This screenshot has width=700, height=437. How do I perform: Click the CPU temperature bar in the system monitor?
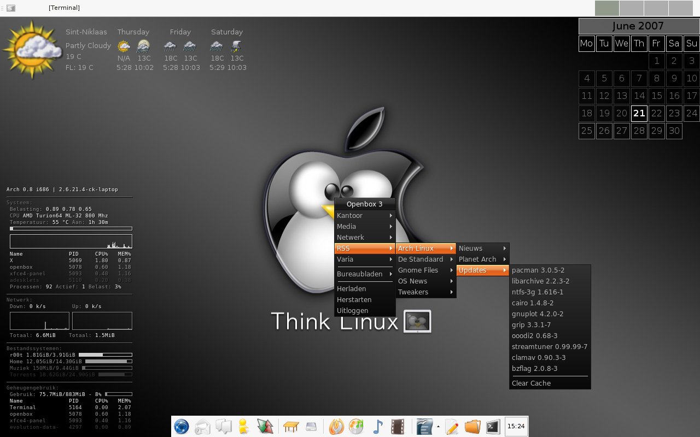click(70, 228)
